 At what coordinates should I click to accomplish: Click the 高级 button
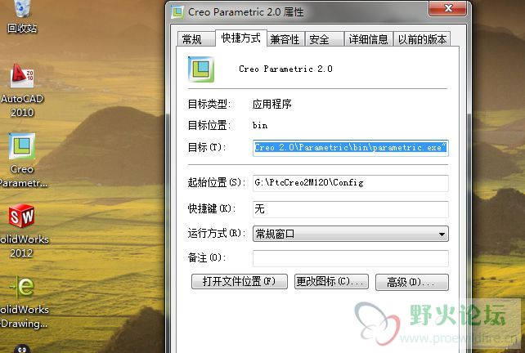click(412, 282)
